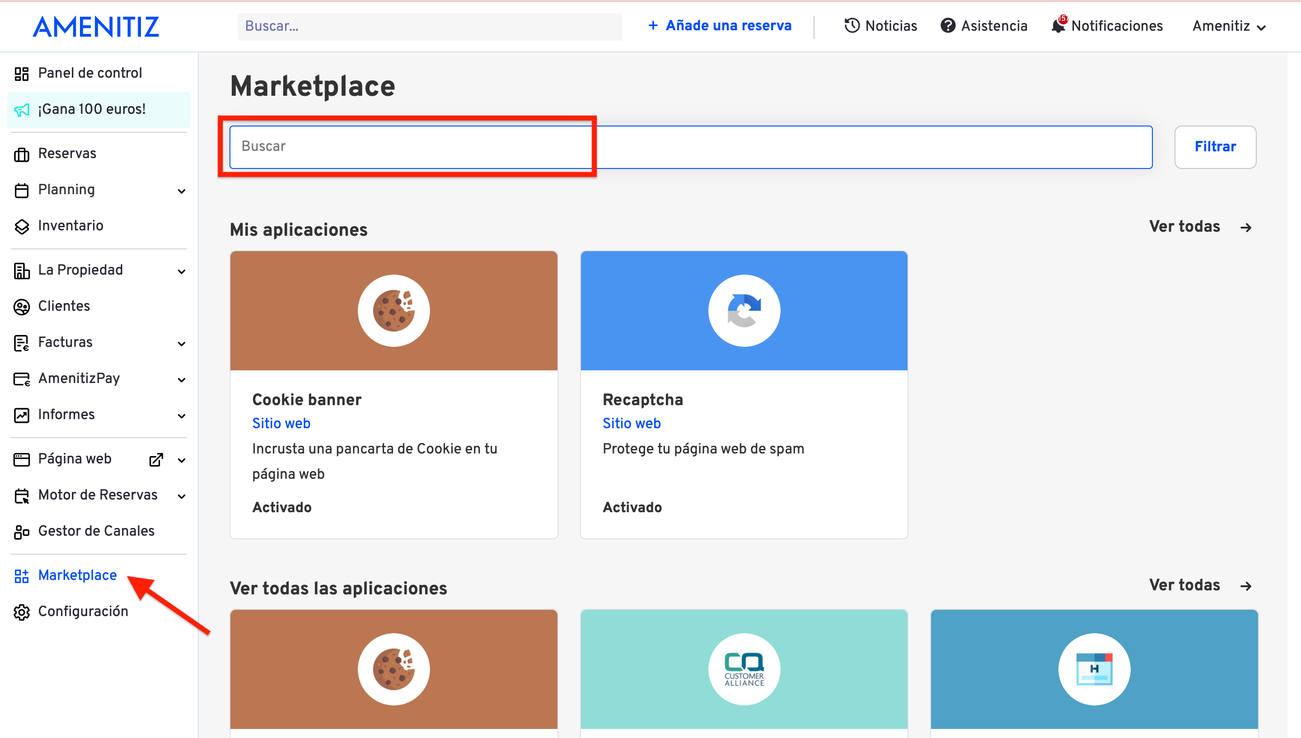The width and height of the screenshot is (1301, 738).
Task: Click the Noticias clock icon
Action: point(852,25)
